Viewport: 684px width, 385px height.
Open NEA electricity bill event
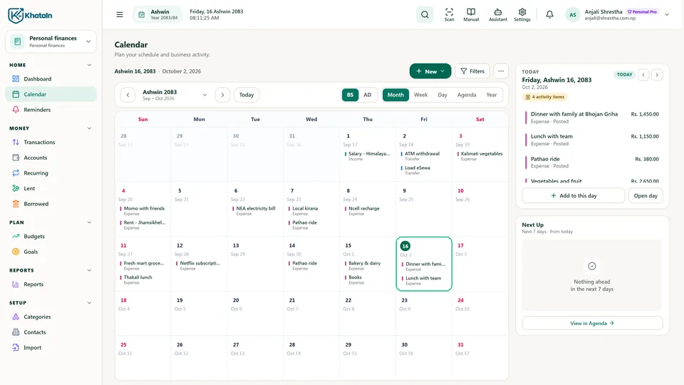(x=255, y=210)
